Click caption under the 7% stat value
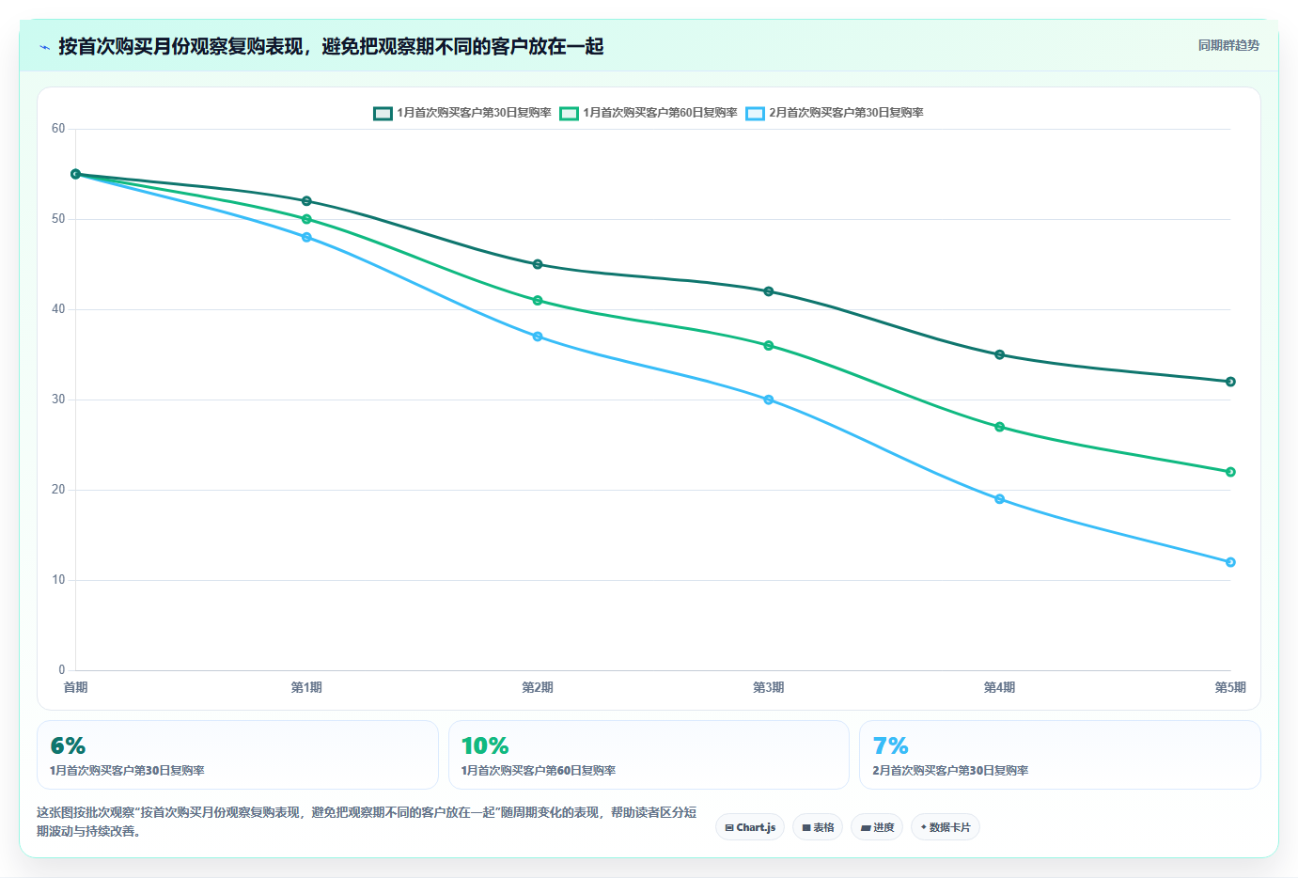Image resolution: width=1298 pixels, height=878 pixels. [x=950, y=771]
